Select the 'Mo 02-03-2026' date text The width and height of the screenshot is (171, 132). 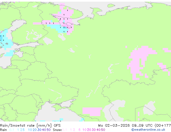pos(114,126)
